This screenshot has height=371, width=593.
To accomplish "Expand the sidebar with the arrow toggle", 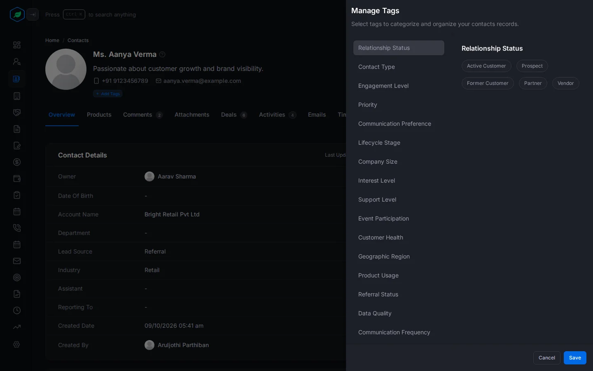I will click(x=33, y=14).
